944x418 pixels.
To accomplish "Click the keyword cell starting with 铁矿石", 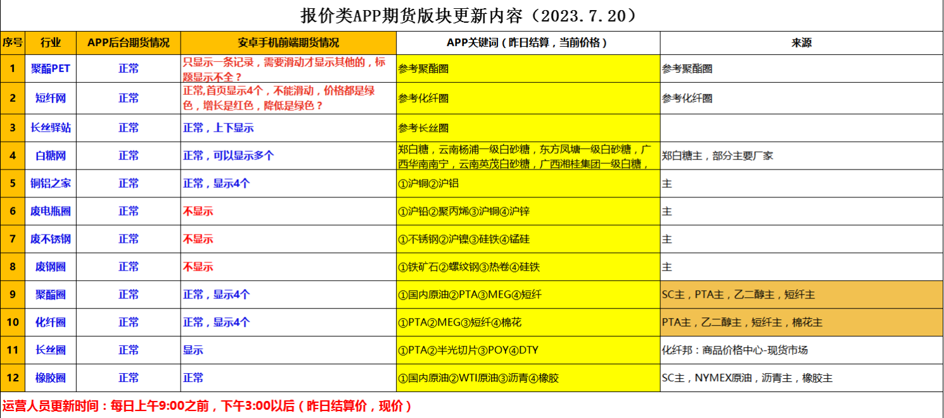I will coord(528,267).
